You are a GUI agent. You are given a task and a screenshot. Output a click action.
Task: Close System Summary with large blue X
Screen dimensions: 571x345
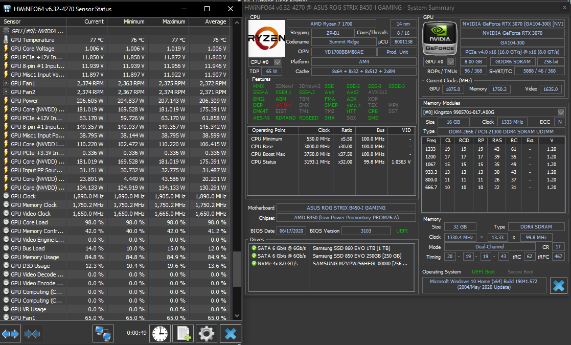(559, 285)
